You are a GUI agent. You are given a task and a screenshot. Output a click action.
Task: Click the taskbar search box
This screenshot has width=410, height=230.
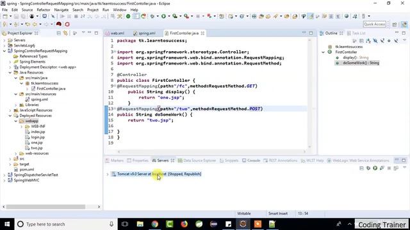coord(65,224)
